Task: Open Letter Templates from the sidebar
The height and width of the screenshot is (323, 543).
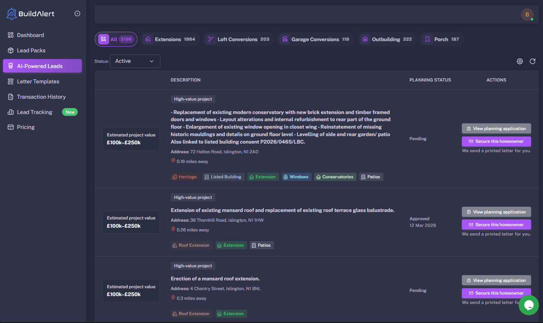Action: coord(38,81)
